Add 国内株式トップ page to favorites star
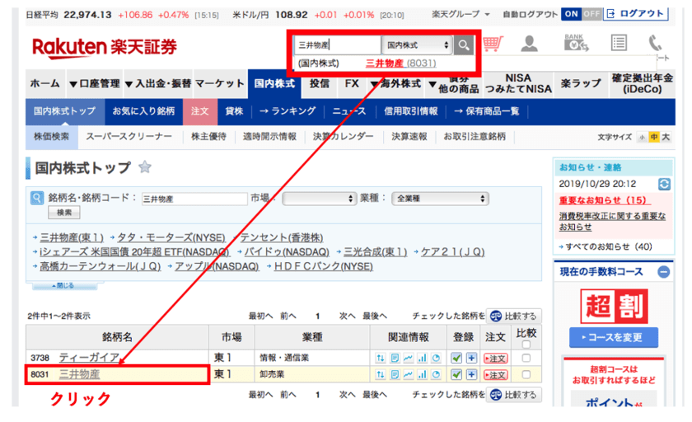This screenshot has width=692, height=422. [x=145, y=166]
